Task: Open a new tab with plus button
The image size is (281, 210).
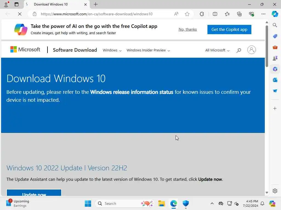Action: (96, 4)
